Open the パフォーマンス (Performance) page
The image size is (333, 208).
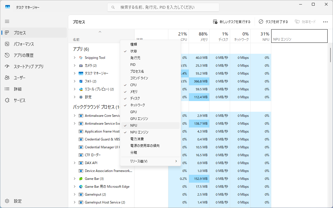point(34,44)
